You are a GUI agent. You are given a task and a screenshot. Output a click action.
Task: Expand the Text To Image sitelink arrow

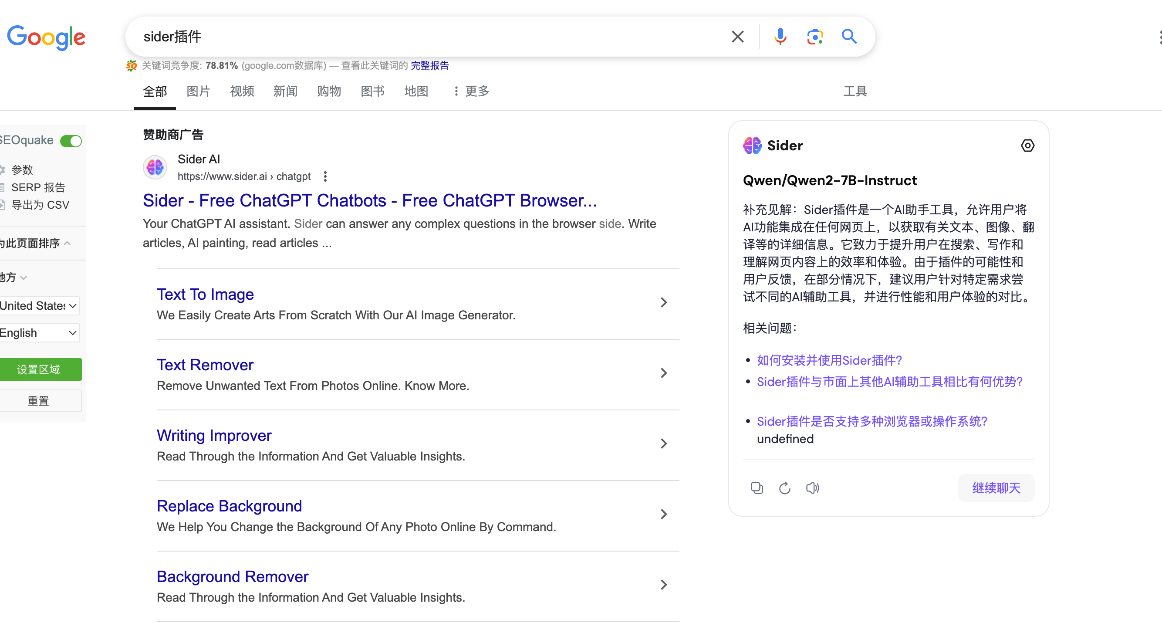[664, 302]
